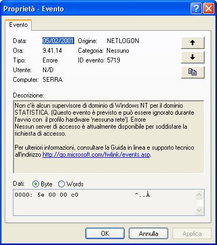Click inside the description text box
The image size is (217, 245).
(108, 137)
